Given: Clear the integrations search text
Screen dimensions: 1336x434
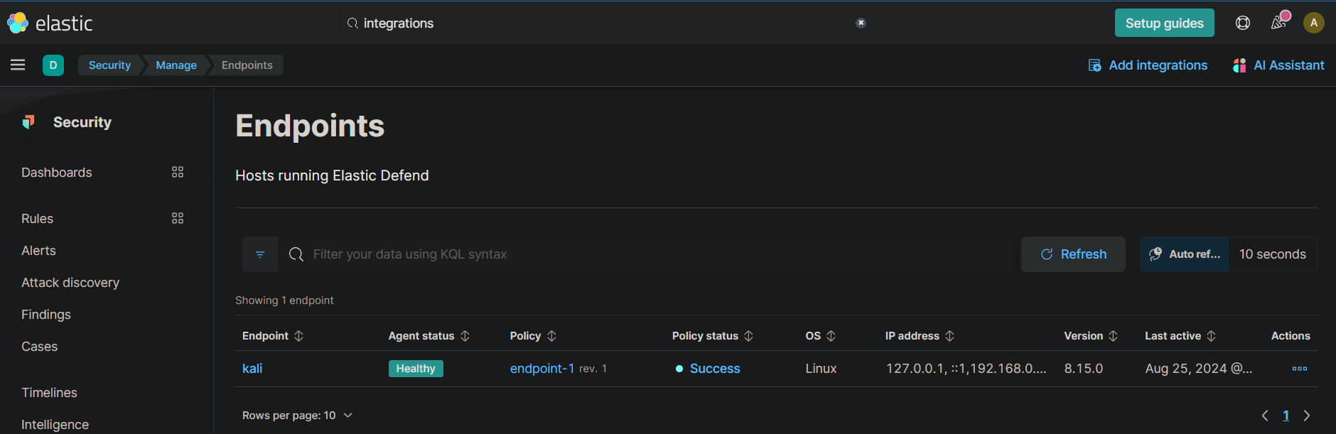Looking at the screenshot, I should tap(861, 23).
